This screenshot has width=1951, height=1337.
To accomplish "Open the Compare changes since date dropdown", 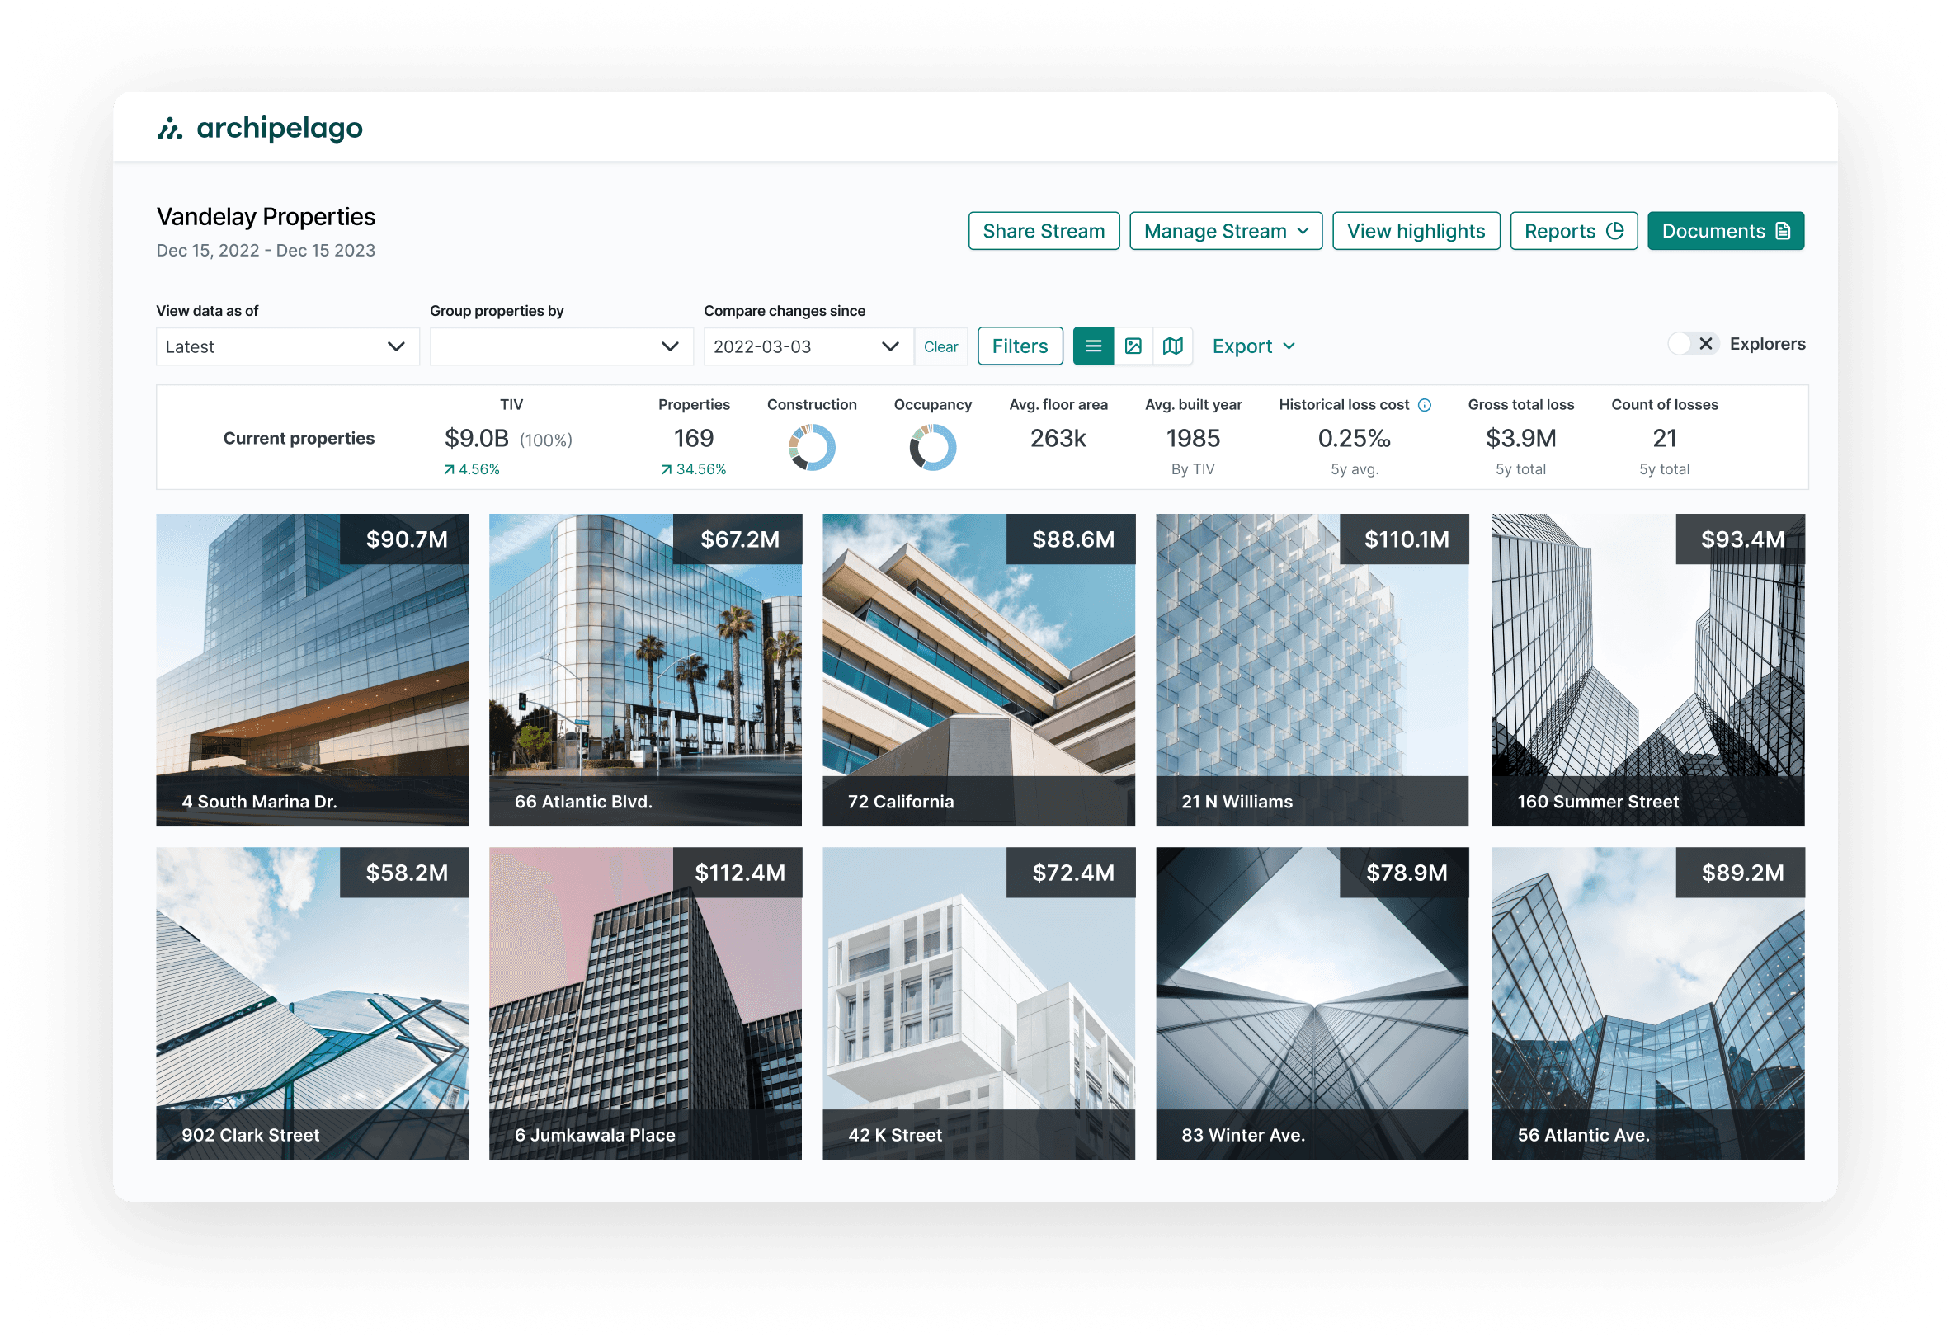I will click(x=808, y=346).
